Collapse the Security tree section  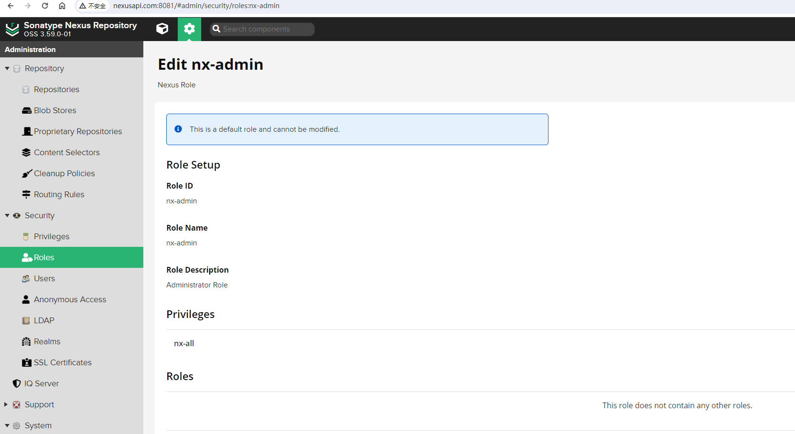coord(7,215)
